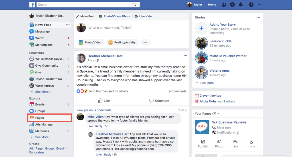Click View previous comments link
The image size is (292, 157).
click(94, 110)
